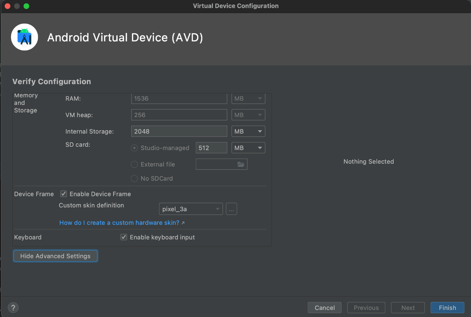Viewport: 471px width, 317px height.
Task: Click the Next button
Action: [x=408, y=308]
